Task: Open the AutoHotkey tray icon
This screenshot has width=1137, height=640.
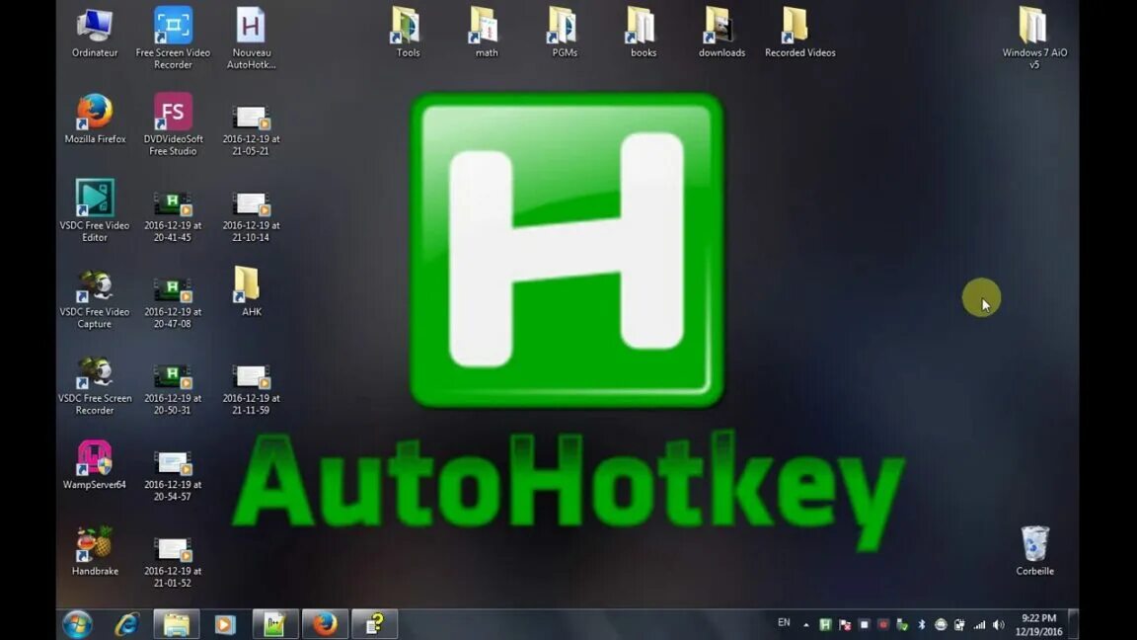Action: tap(825, 625)
